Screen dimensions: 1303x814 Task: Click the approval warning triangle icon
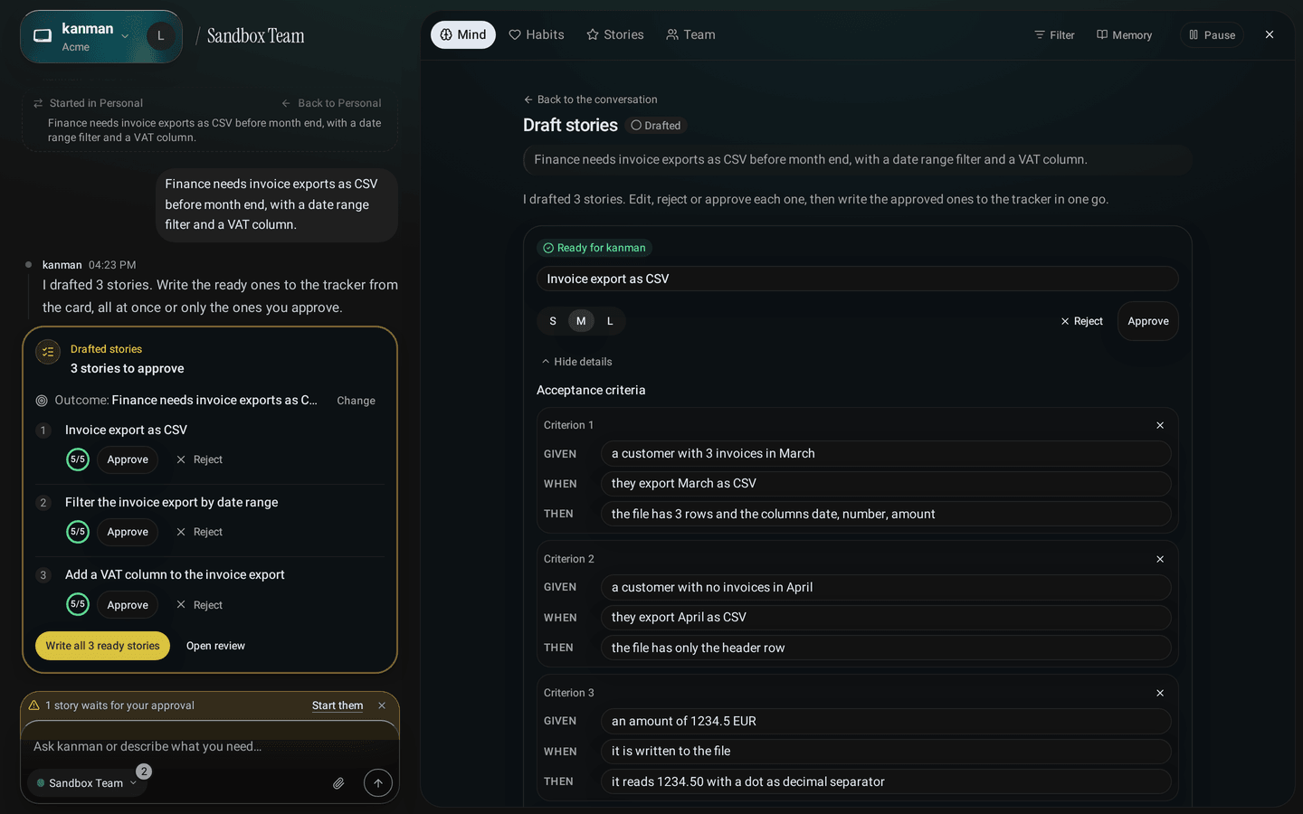[x=34, y=705]
